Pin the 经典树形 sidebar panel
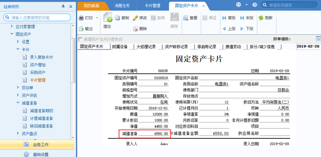The image size is (321, 157). 63,6
